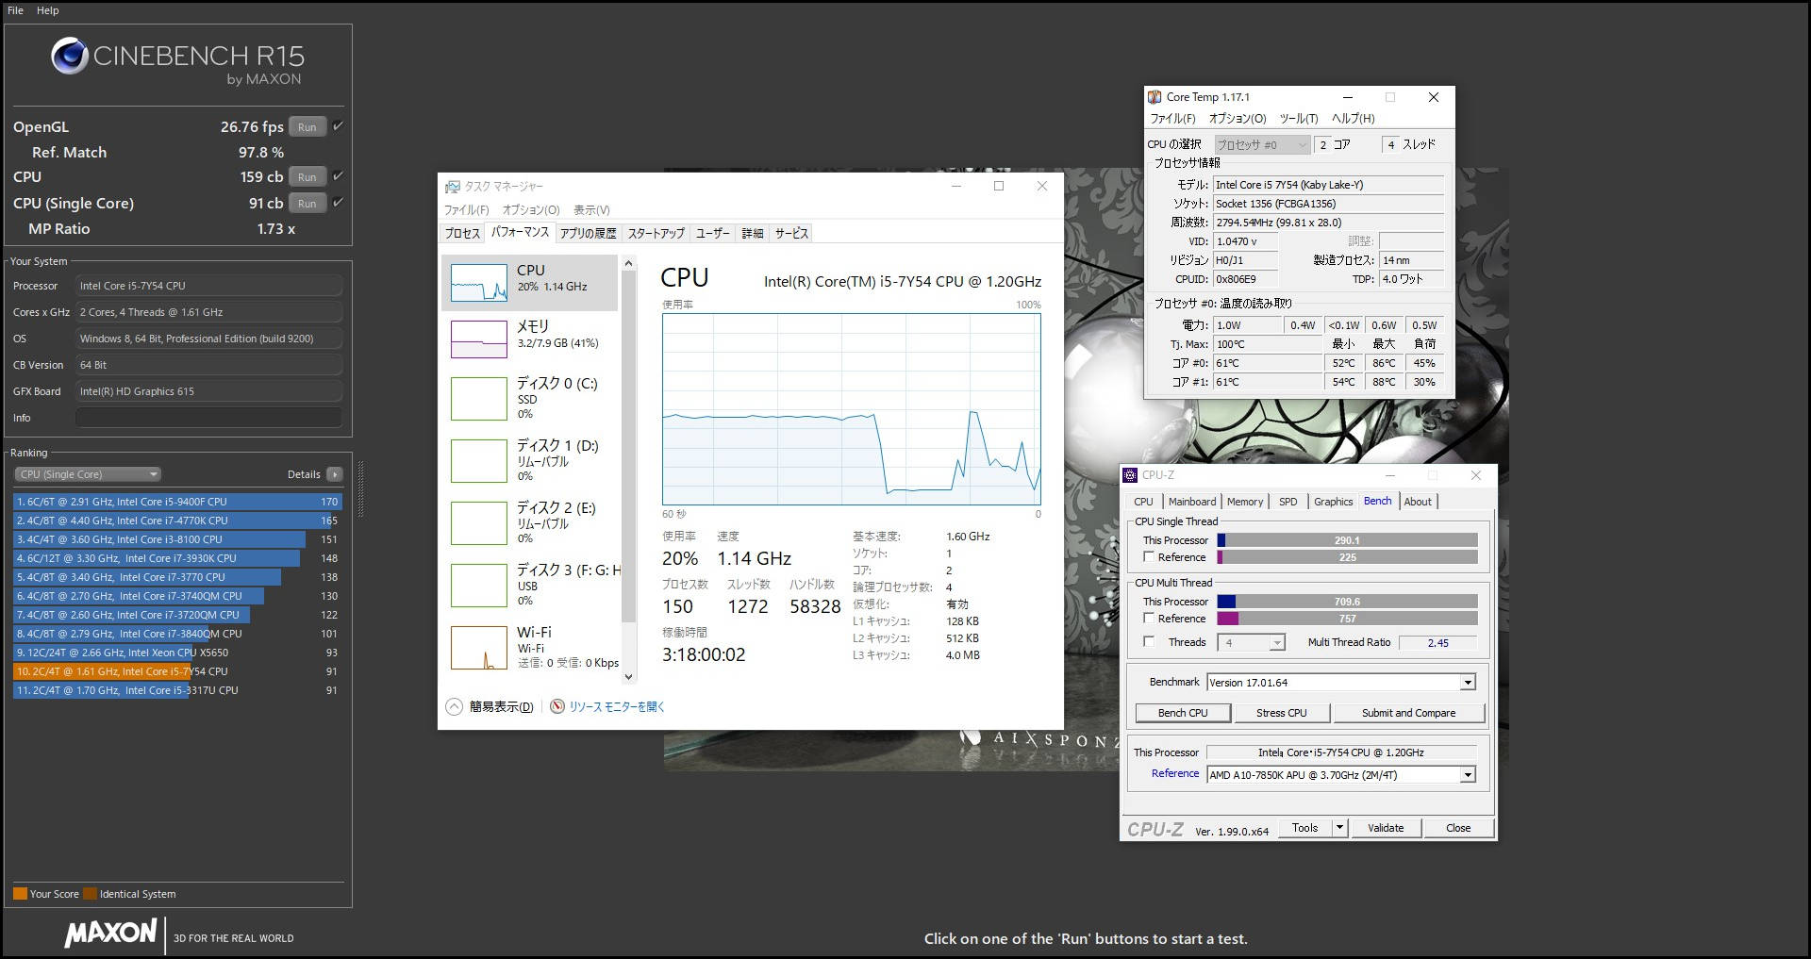Select the メモリ item in Task Manager
Screen dimensions: 1811x959
530,339
